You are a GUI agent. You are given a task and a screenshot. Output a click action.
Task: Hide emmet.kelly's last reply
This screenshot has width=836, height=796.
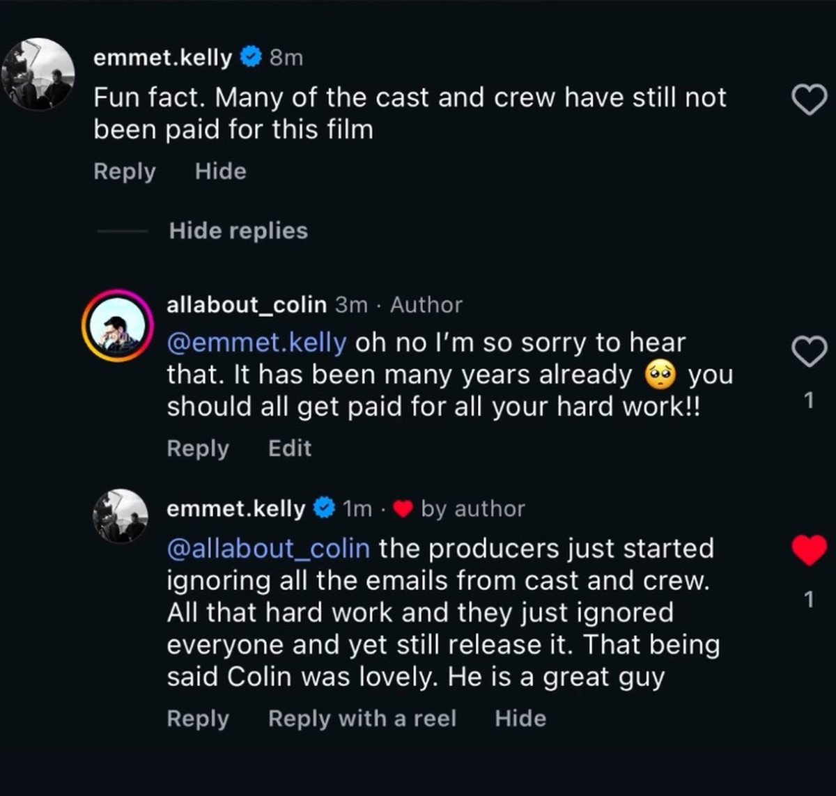(x=520, y=719)
